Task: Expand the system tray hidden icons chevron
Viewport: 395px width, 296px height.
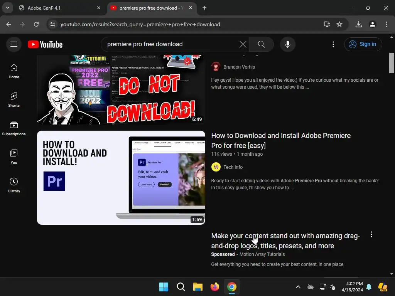Action: 298,287
